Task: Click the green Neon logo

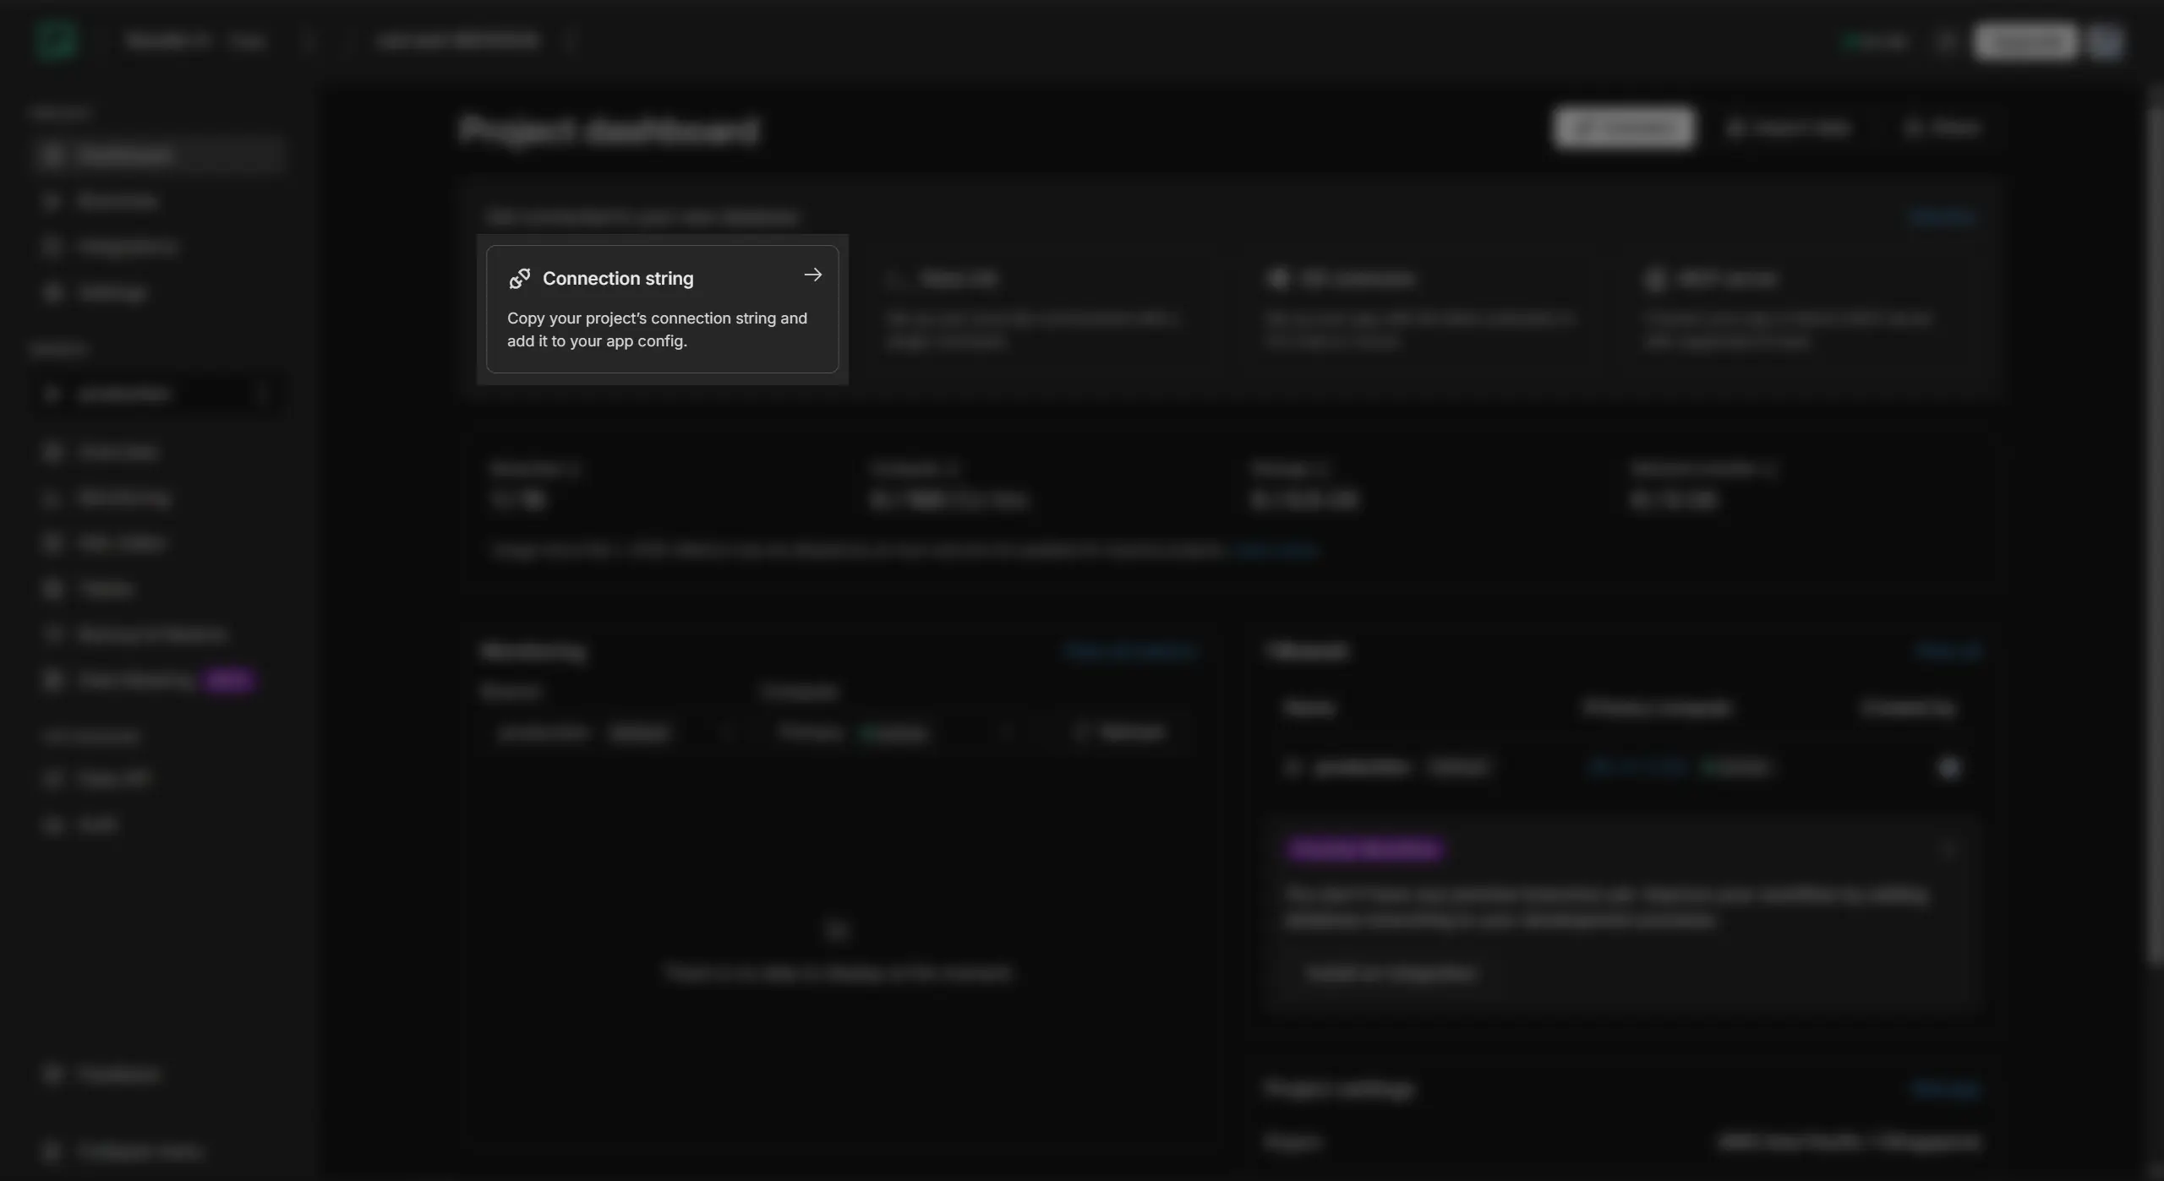Action: point(56,41)
